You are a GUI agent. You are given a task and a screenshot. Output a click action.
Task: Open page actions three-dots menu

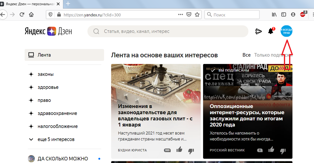point(181,15)
